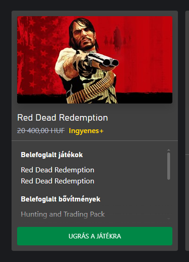Image resolution: width=189 pixels, height=262 pixels.
Task: Open the Red Dead Redemption cover art image
Action: 95,60
